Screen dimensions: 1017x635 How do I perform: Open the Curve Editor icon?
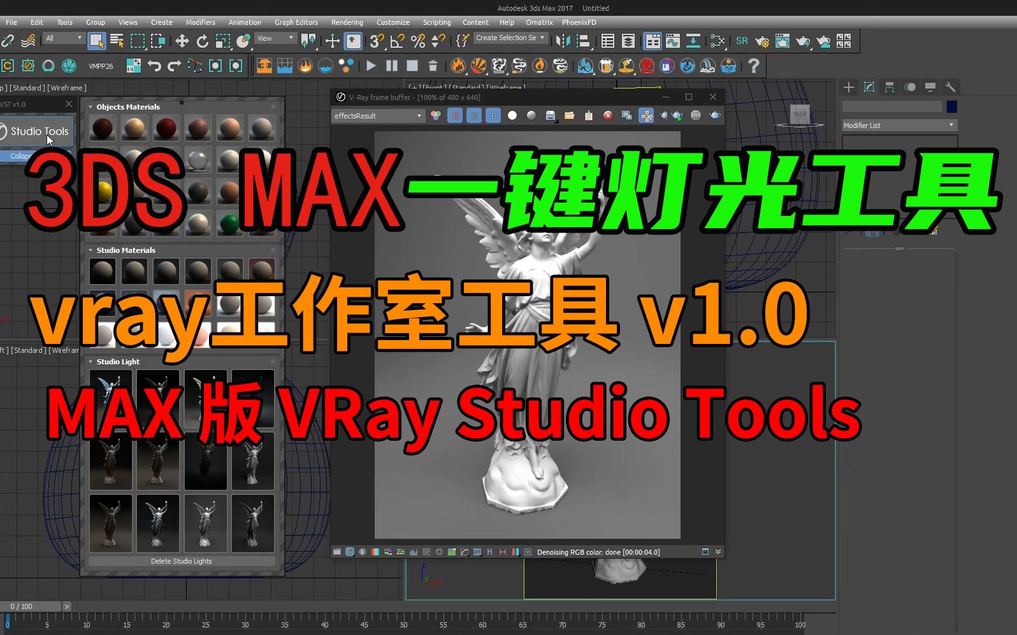tap(673, 41)
